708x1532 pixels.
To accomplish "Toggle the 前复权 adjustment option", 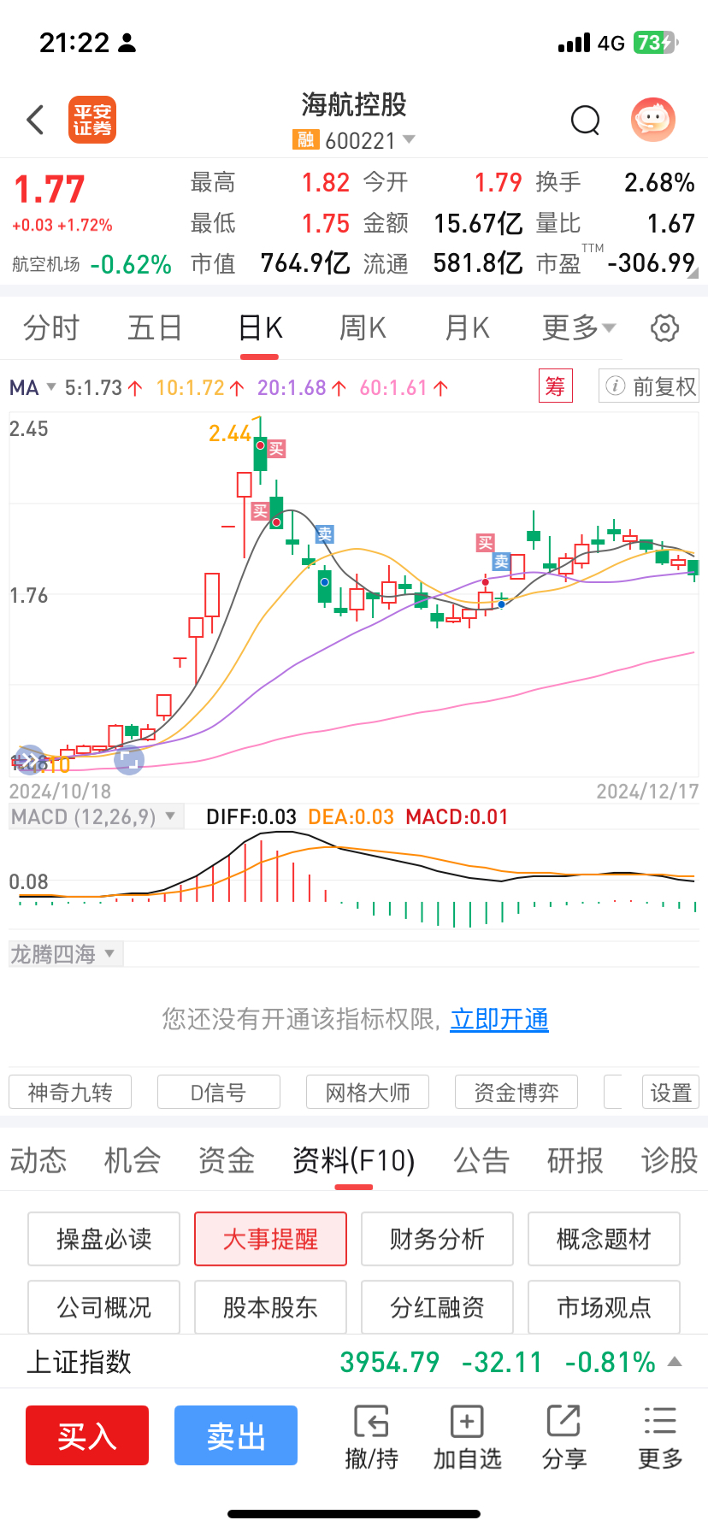I will (x=649, y=386).
